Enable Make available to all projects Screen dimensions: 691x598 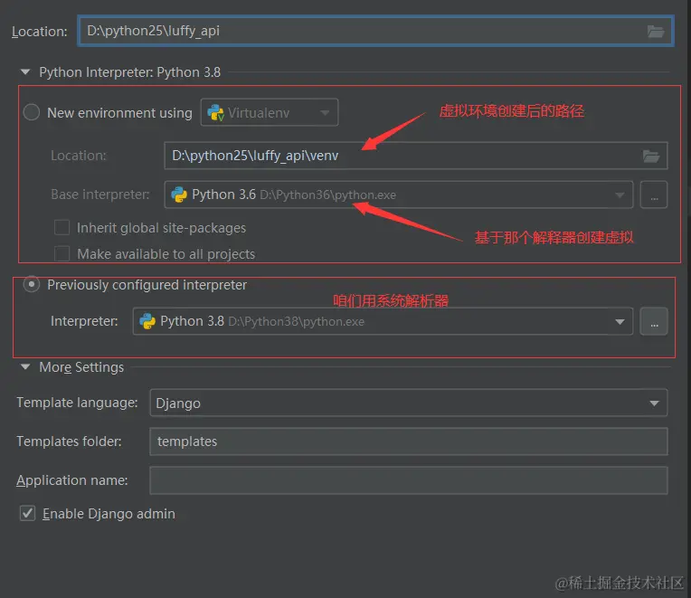pyautogui.click(x=62, y=254)
